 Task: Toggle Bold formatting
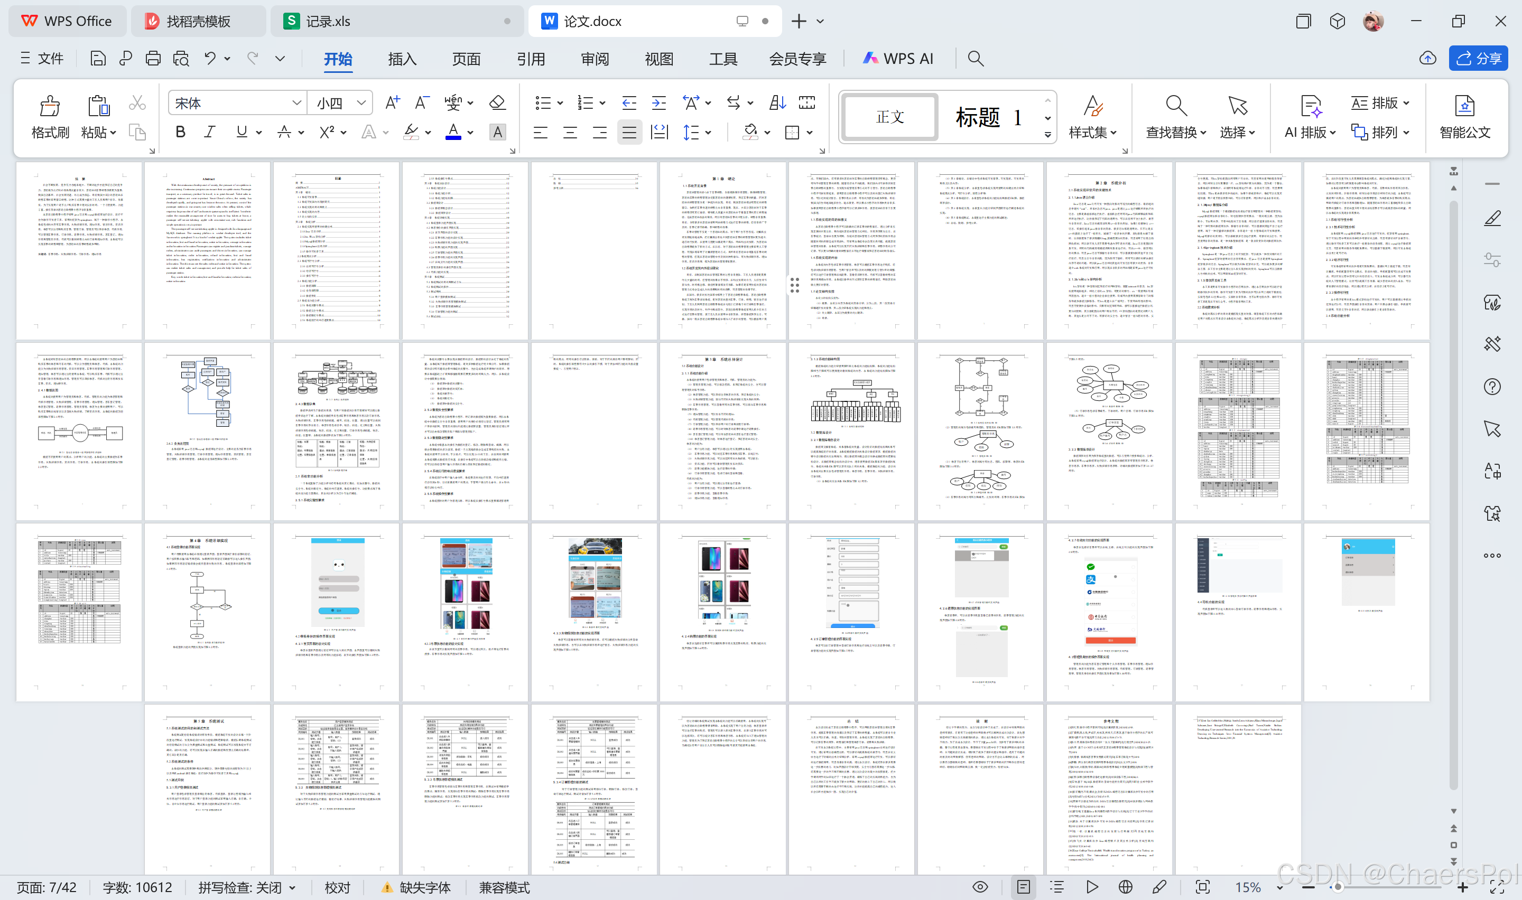(x=180, y=132)
